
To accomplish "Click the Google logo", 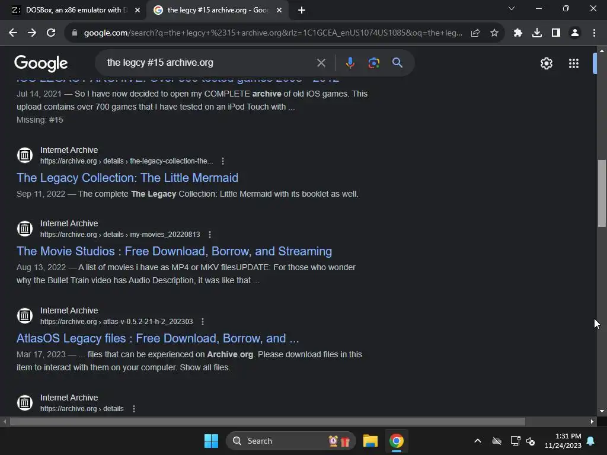I will tap(41, 63).
